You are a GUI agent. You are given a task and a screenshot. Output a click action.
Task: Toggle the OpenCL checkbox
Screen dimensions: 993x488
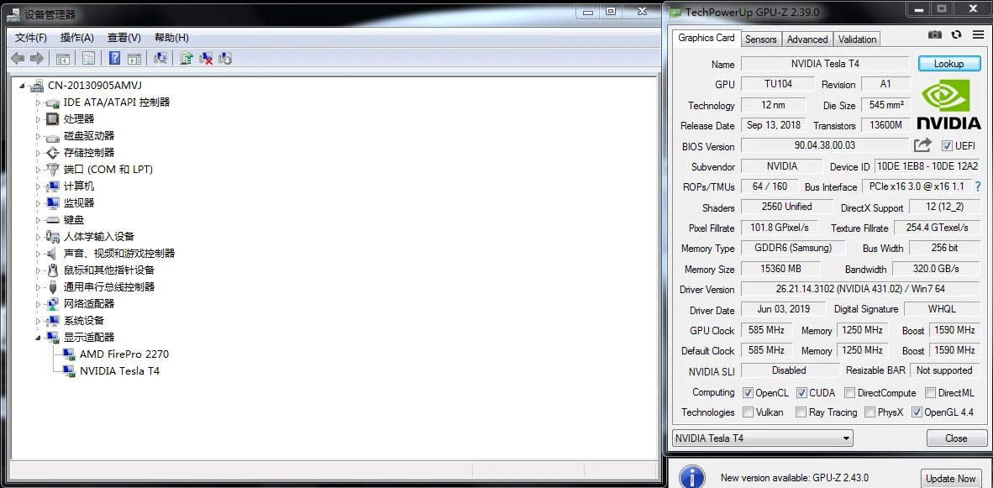(x=748, y=392)
